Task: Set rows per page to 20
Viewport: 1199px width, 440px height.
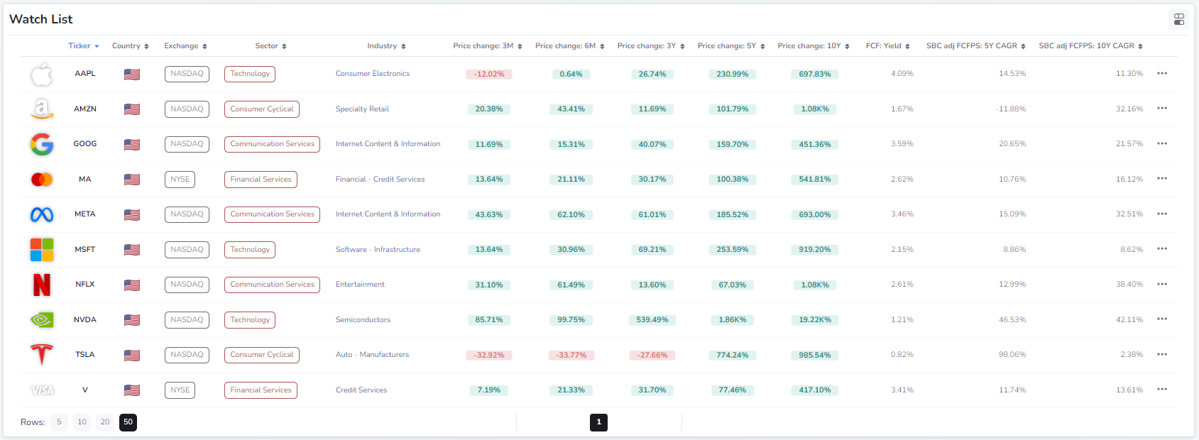Action: tap(105, 422)
